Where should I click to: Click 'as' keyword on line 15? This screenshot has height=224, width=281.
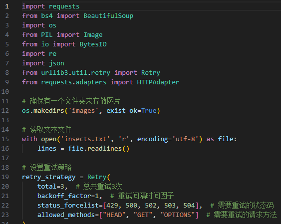[x=210, y=140]
